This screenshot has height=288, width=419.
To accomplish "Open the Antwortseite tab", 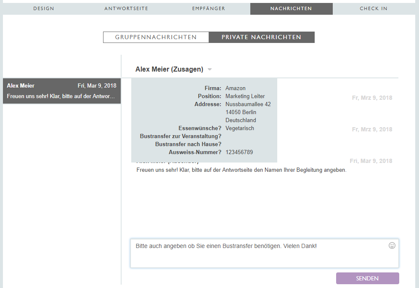I will (x=126, y=9).
